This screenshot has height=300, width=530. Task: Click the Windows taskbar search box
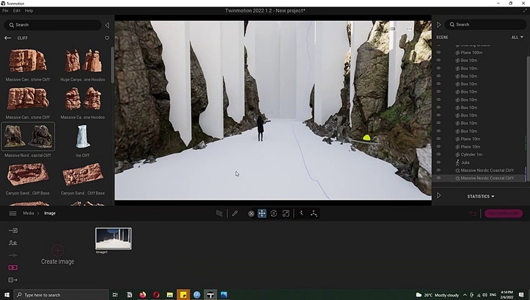(61, 295)
